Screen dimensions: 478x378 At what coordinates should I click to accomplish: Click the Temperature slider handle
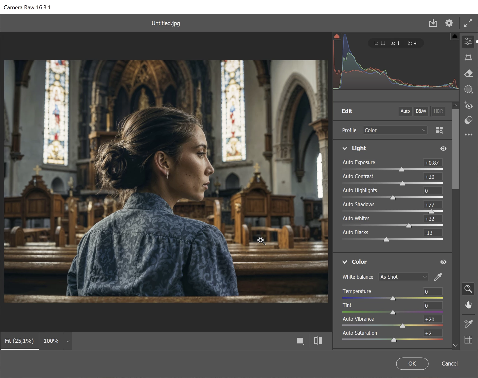click(x=393, y=298)
